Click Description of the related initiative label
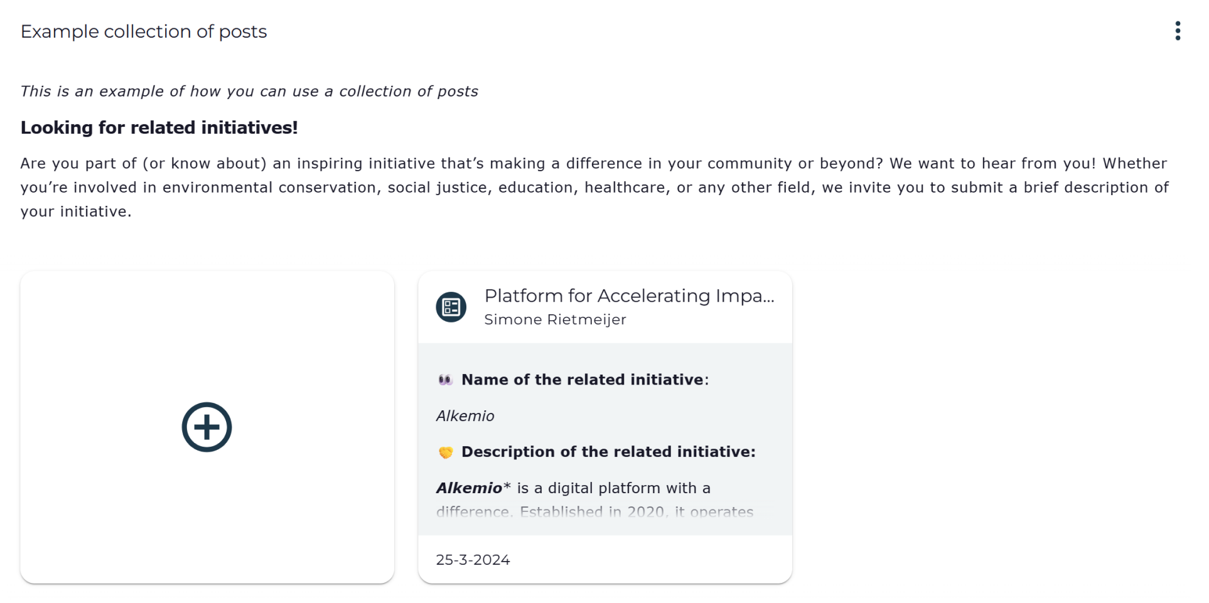1209x603 pixels. [608, 452]
